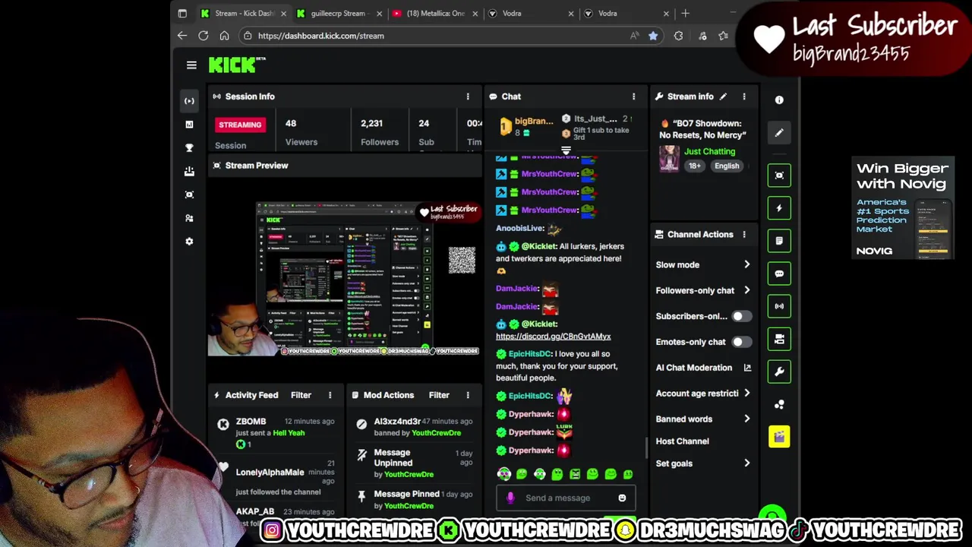Screen dimensions: 972x547
Task: Toggle Subscribers-only chat switch
Action: tap(741, 316)
